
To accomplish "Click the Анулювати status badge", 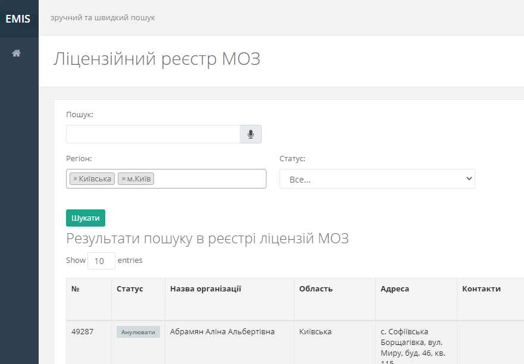I will click(x=138, y=332).
